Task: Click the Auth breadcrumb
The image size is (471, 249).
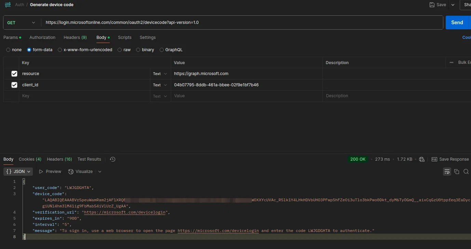Action: (19, 5)
